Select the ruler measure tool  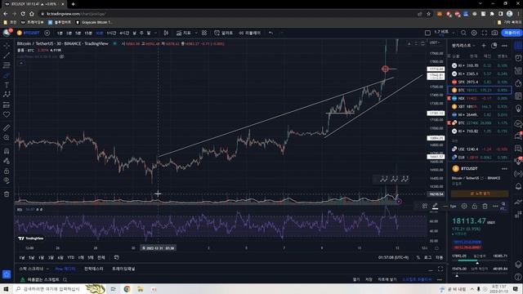pyautogui.click(x=7, y=127)
